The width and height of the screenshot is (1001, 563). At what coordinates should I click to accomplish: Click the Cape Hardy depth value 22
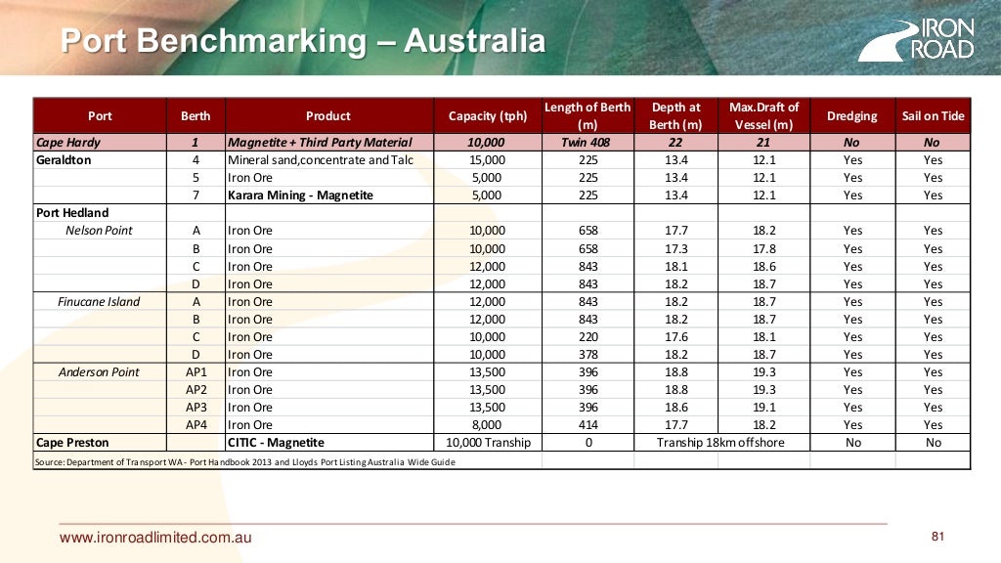pyautogui.click(x=675, y=143)
